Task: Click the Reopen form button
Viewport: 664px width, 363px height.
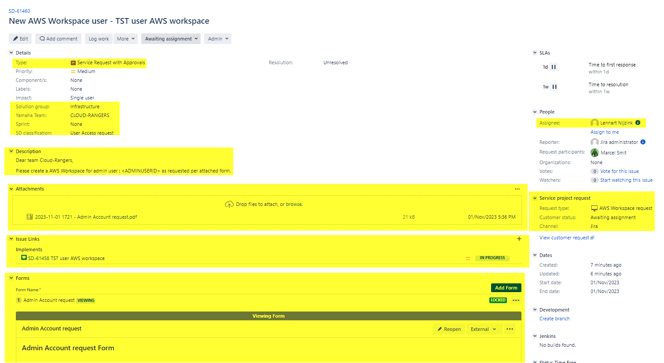Action: pos(449,329)
